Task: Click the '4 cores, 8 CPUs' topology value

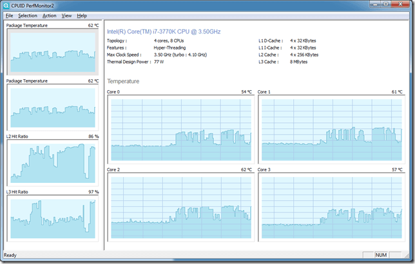Action: click(x=169, y=41)
